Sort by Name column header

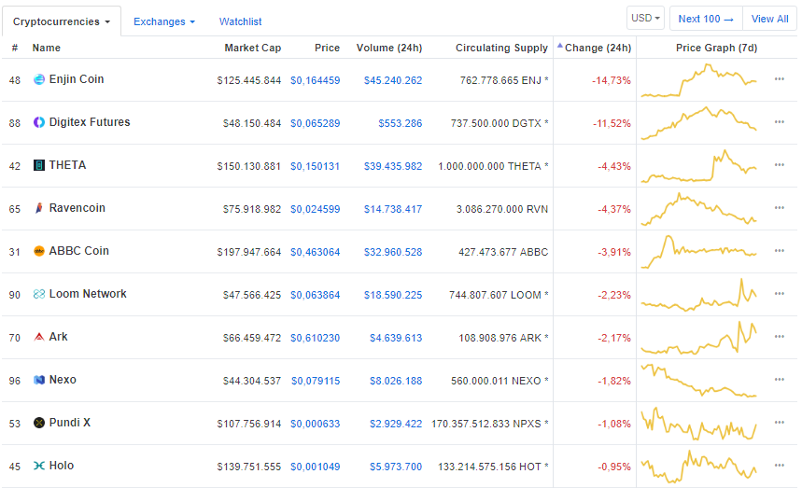coord(46,48)
